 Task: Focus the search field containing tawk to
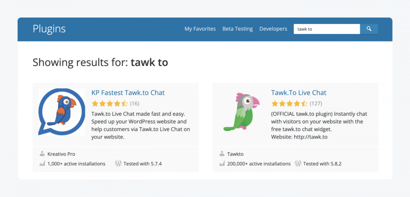pyautogui.click(x=327, y=29)
